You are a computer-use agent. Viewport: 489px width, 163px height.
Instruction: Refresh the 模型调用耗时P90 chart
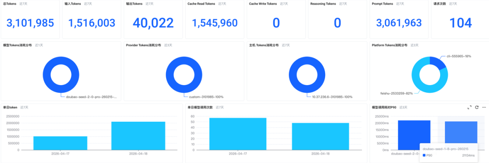[x=476, y=107]
